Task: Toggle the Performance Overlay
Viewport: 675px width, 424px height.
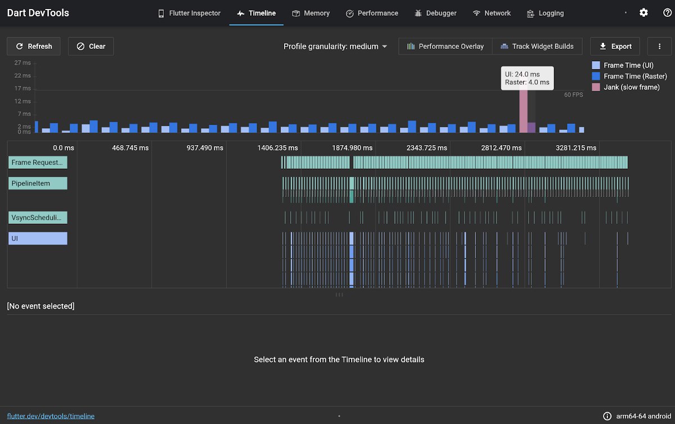Action: [x=445, y=46]
